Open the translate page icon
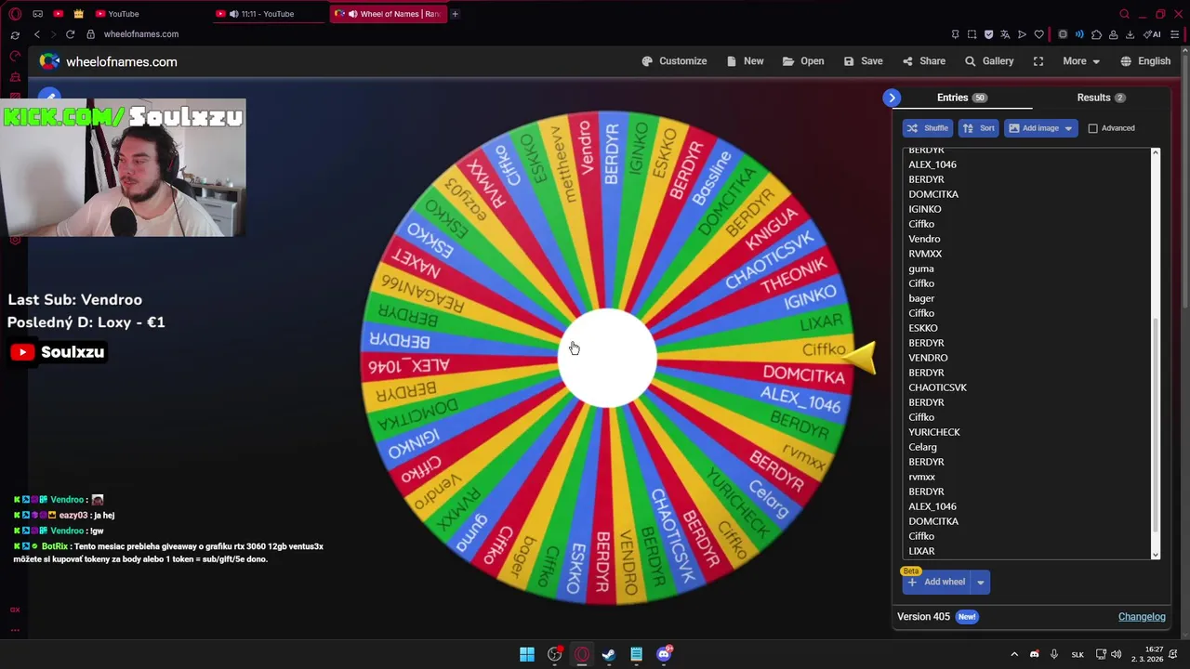The width and height of the screenshot is (1190, 669). coord(1005,34)
